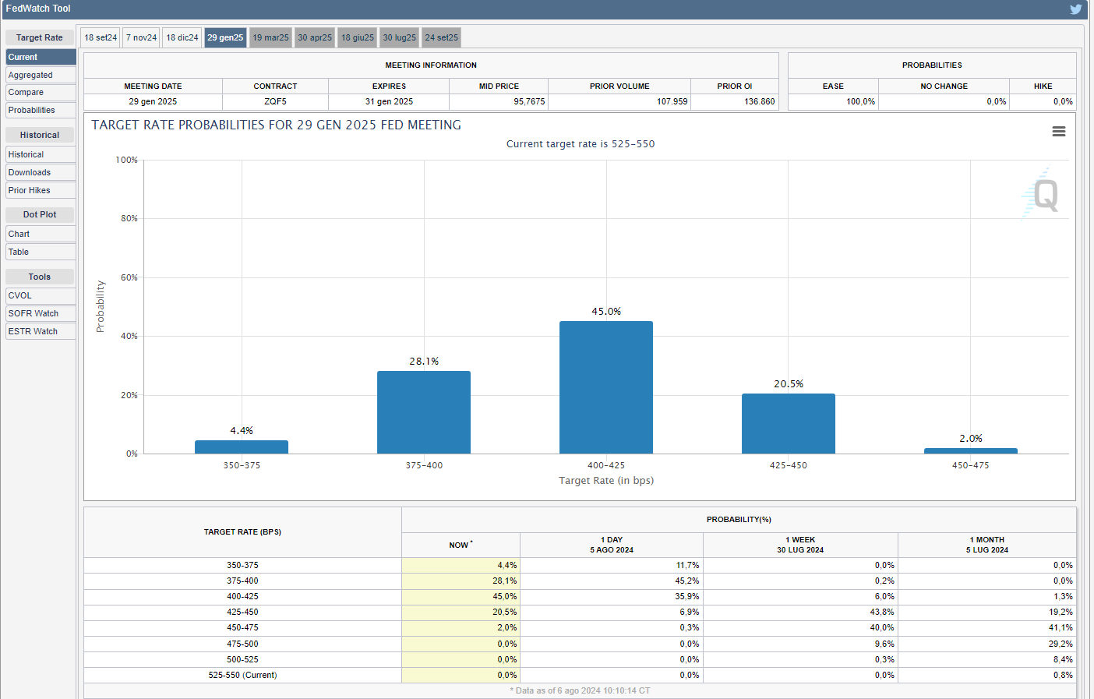This screenshot has width=1094, height=699.
Task: Click the 375-400 bar showing 28.1%
Action: click(x=423, y=412)
